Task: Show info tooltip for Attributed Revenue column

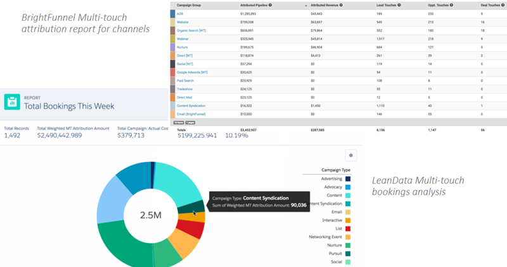Action: point(341,5)
